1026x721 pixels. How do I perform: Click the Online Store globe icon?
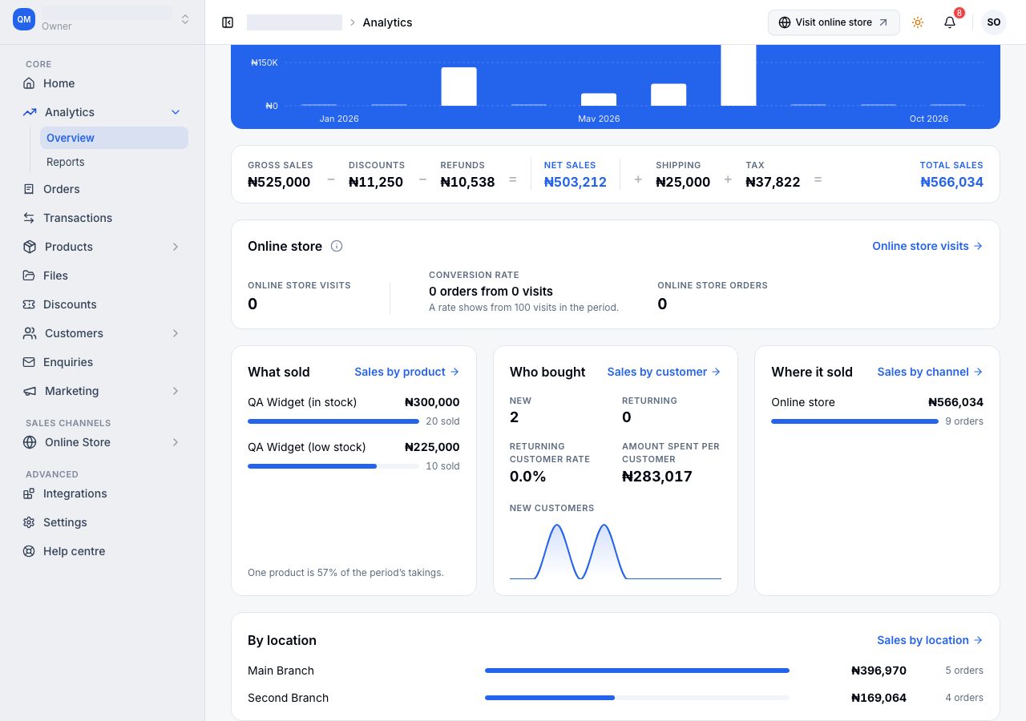[x=30, y=442]
